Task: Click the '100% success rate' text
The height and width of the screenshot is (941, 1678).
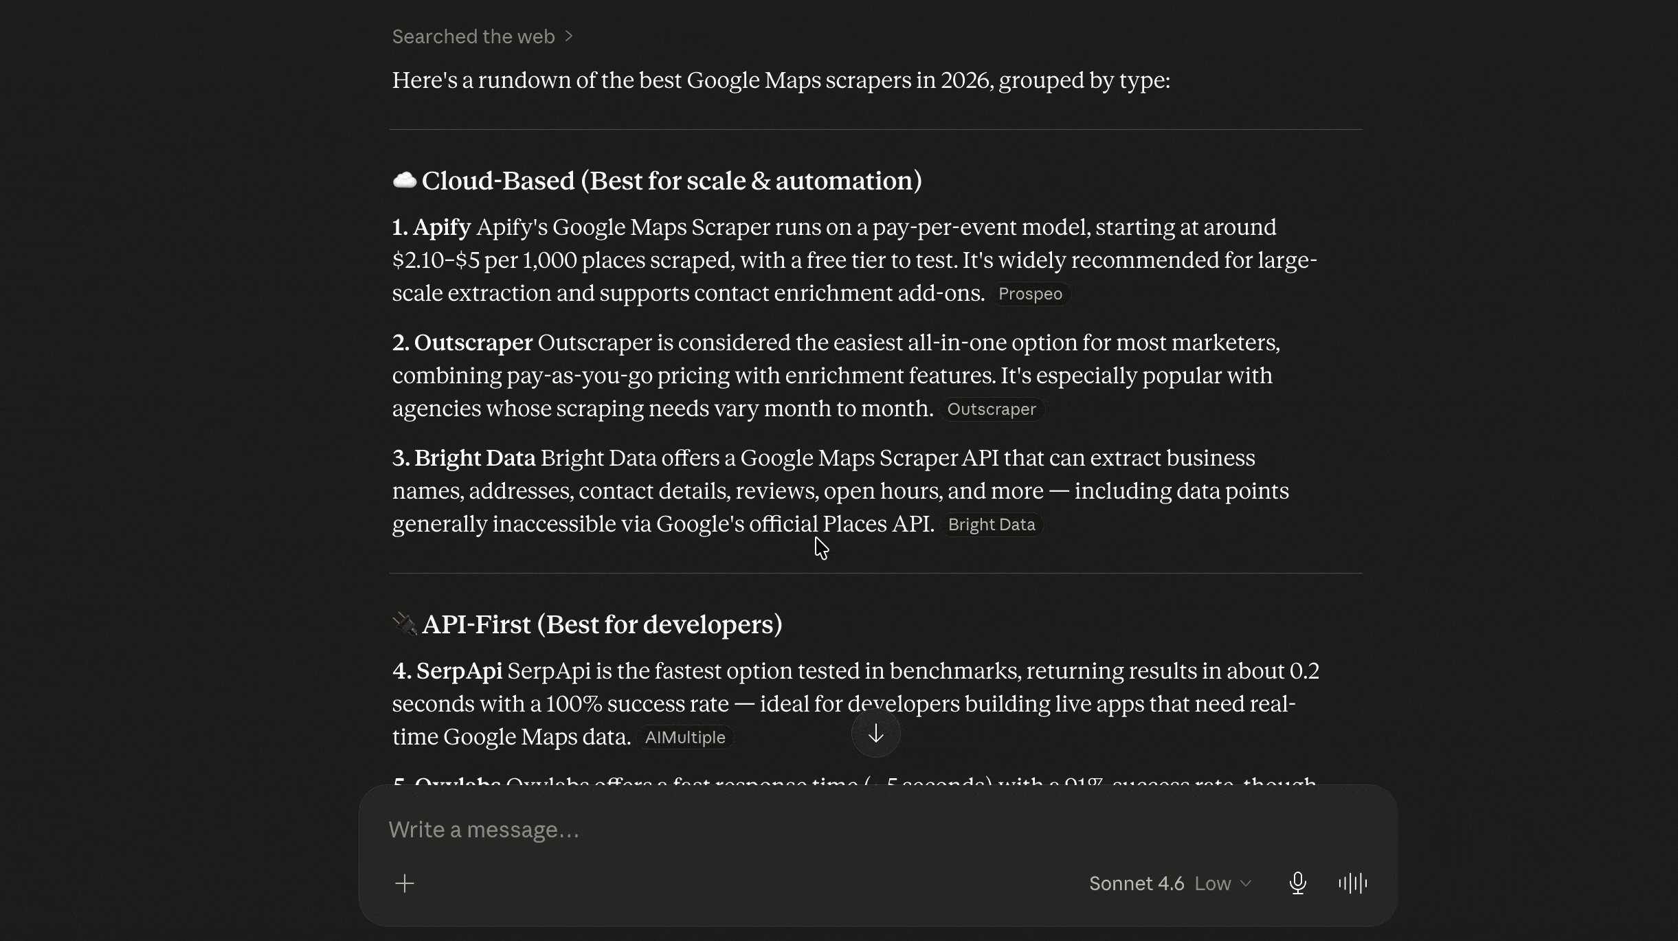Action: point(637,704)
